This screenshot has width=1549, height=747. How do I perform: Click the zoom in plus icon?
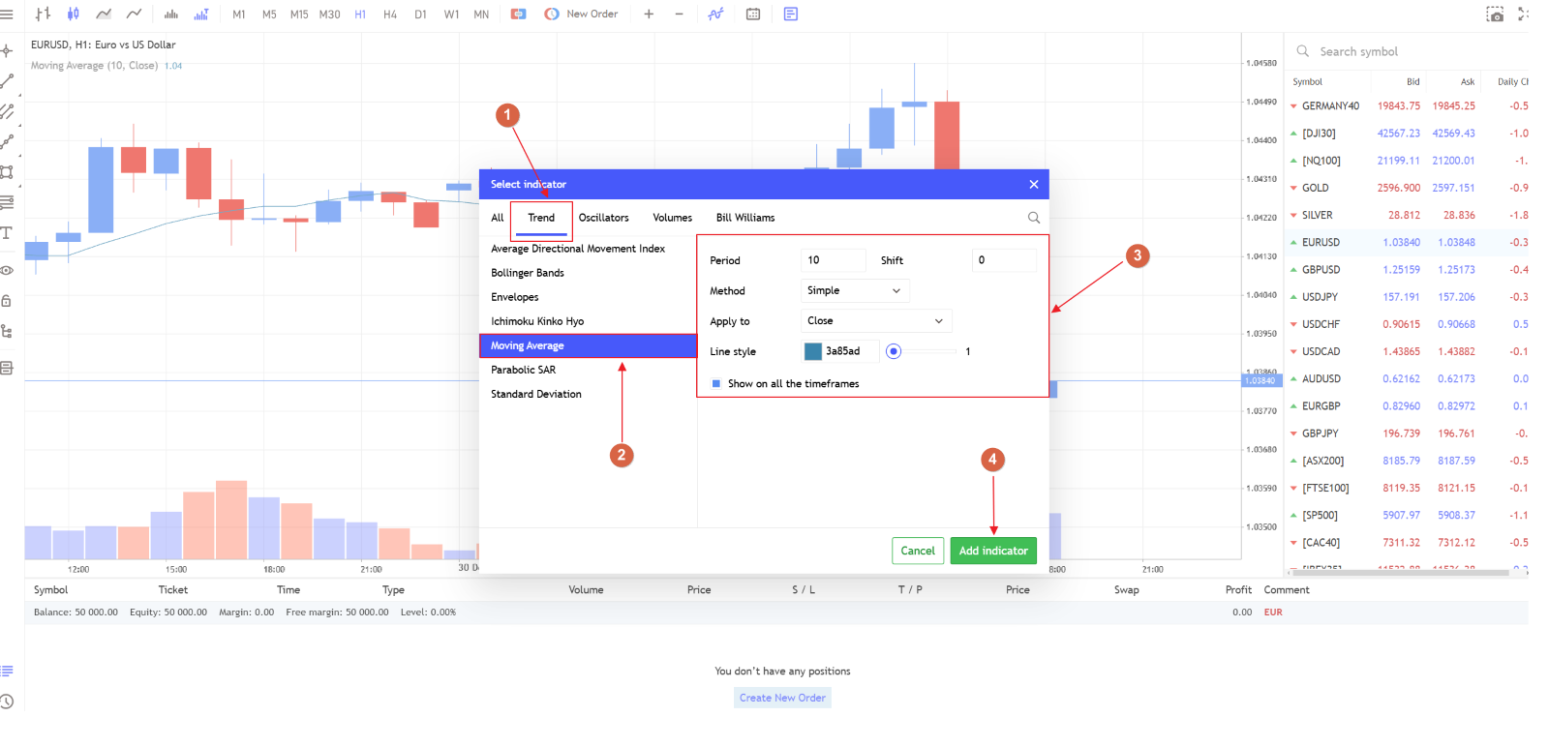point(649,14)
